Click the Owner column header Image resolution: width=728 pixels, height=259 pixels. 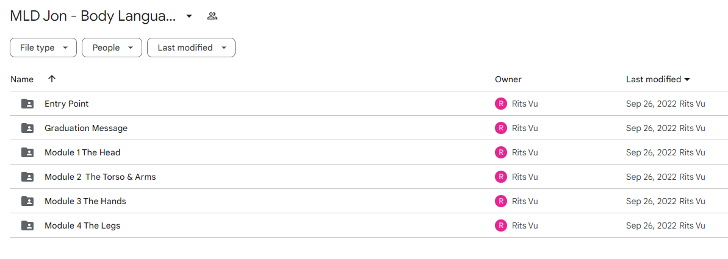pyautogui.click(x=508, y=79)
